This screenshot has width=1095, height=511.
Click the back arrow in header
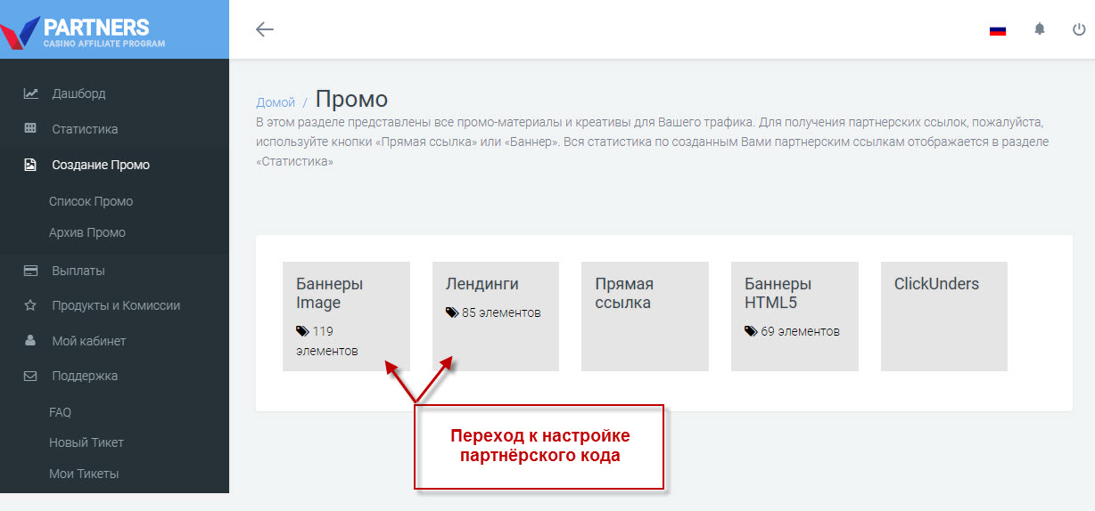264,29
